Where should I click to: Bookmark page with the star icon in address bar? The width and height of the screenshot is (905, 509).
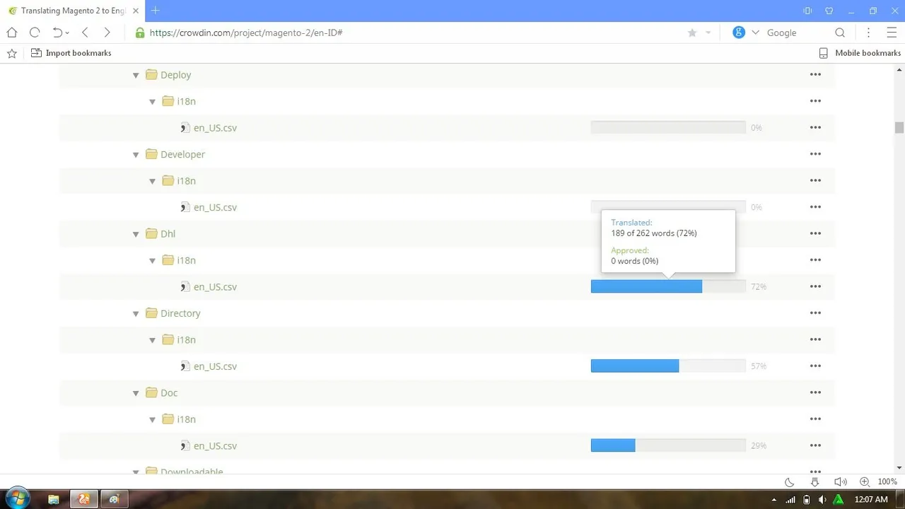click(x=692, y=33)
